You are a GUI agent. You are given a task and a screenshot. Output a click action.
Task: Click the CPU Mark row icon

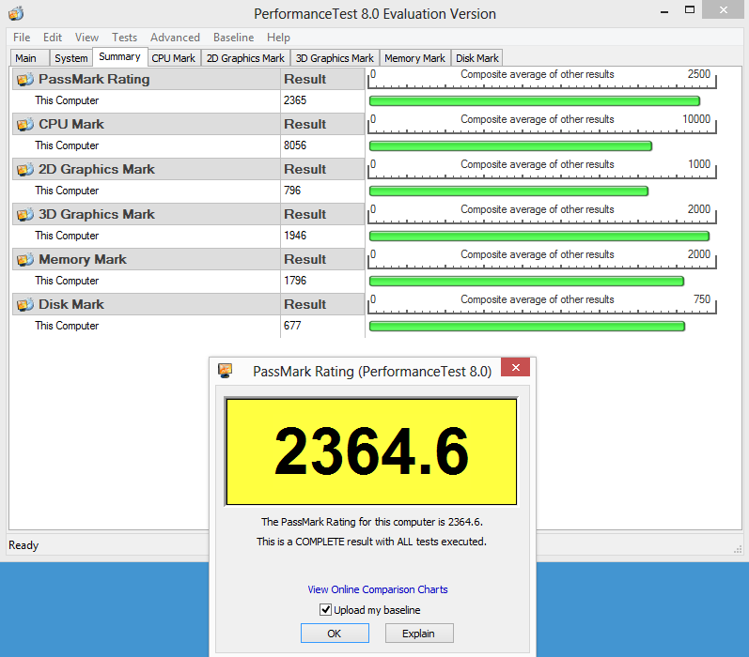tap(25, 125)
